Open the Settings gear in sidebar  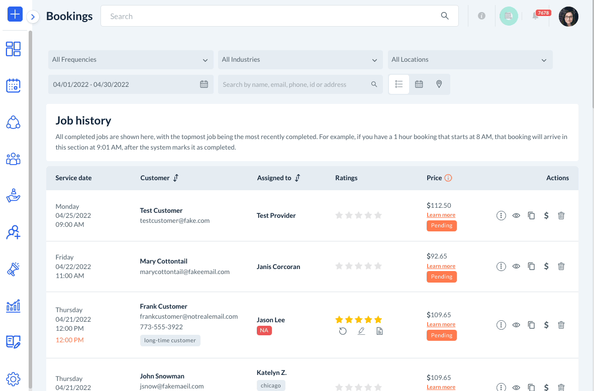[14, 379]
